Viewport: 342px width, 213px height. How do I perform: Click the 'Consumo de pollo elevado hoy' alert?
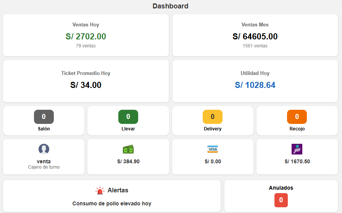(112, 204)
